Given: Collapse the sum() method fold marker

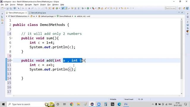Looking at the screenshot, I should click(12, 38).
